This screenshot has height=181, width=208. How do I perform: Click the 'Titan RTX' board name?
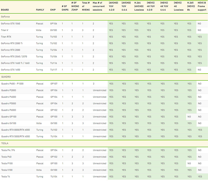(x=6, y=37)
